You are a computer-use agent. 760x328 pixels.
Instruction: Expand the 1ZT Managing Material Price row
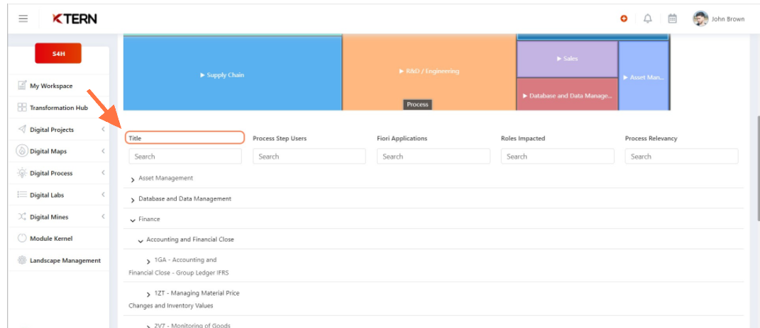point(148,295)
